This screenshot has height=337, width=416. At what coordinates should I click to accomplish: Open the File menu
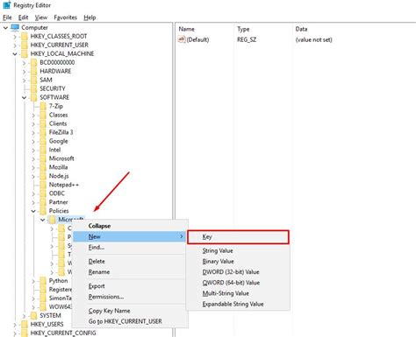[x=7, y=18]
